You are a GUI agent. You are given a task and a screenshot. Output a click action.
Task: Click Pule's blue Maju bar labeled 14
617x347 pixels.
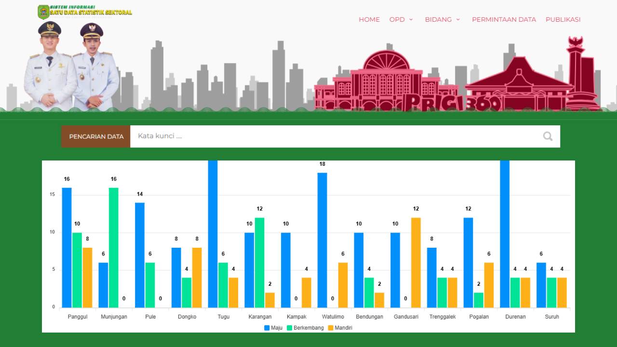[140, 255]
